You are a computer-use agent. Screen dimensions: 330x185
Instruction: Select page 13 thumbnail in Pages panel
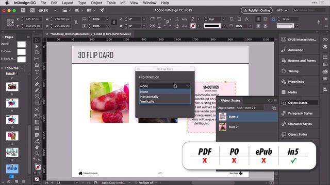[12, 169]
